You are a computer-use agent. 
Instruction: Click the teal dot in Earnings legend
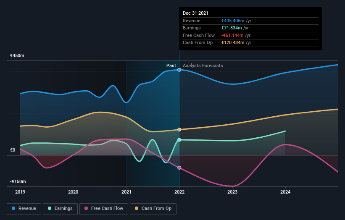click(x=50, y=208)
